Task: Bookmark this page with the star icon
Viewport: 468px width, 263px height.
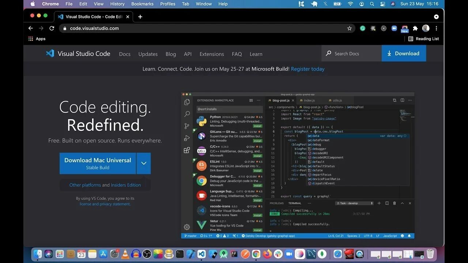Action: (x=350, y=28)
